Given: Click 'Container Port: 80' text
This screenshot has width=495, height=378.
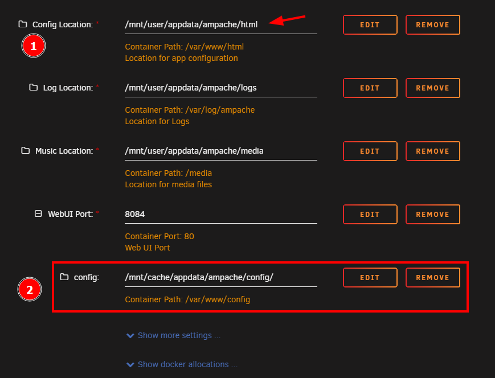Looking at the screenshot, I should (159, 236).
